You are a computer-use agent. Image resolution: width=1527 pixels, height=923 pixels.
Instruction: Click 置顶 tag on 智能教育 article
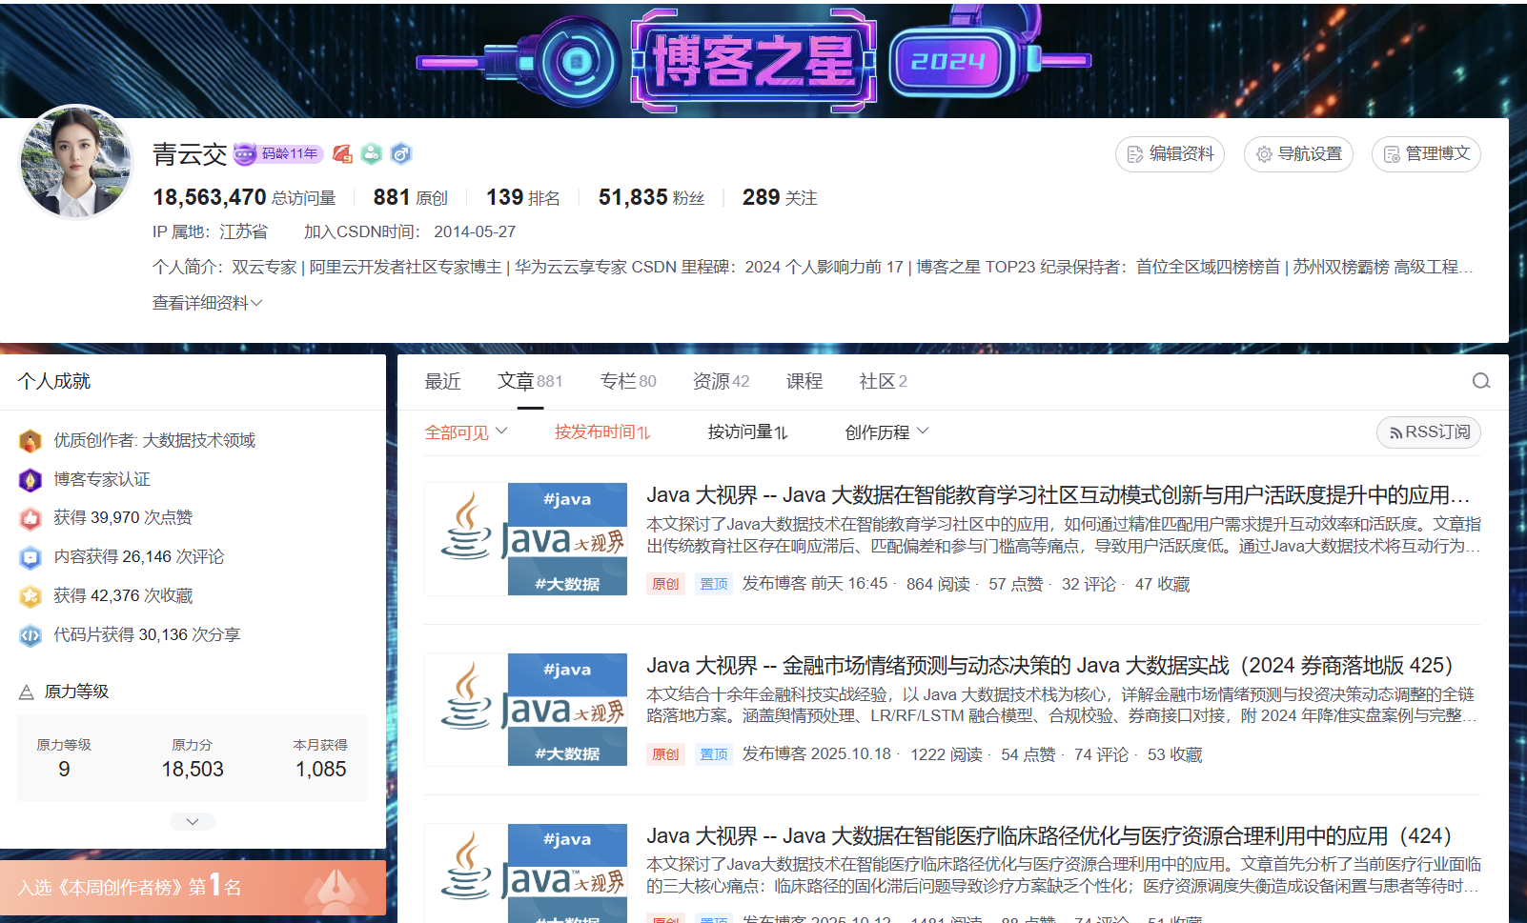click(x=714, y=584)
